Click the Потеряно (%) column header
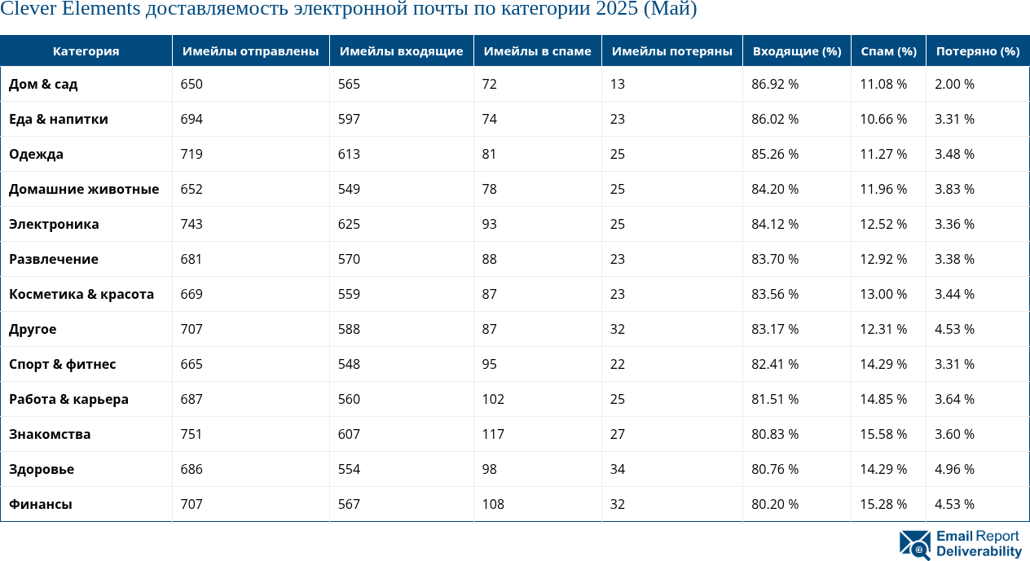Screen dimensions: 1030x561 point(977,51)
